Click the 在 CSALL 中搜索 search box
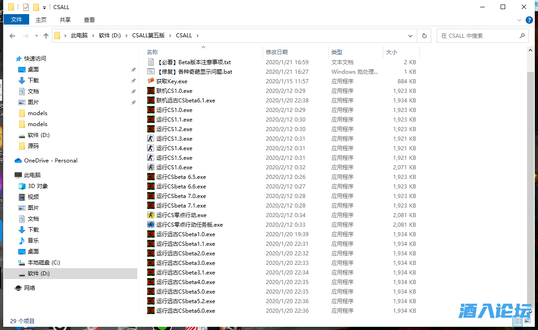 click(x=483, y=36)
